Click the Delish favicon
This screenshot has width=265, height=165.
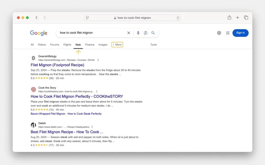(x=33, y=125)
